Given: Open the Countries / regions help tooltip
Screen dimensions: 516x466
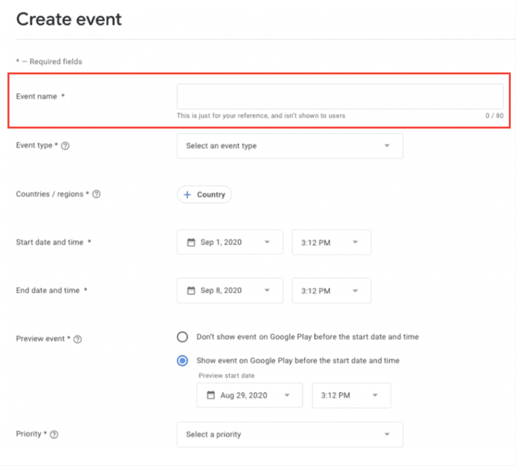Looking at the screenshot, I should click(96, 194).
